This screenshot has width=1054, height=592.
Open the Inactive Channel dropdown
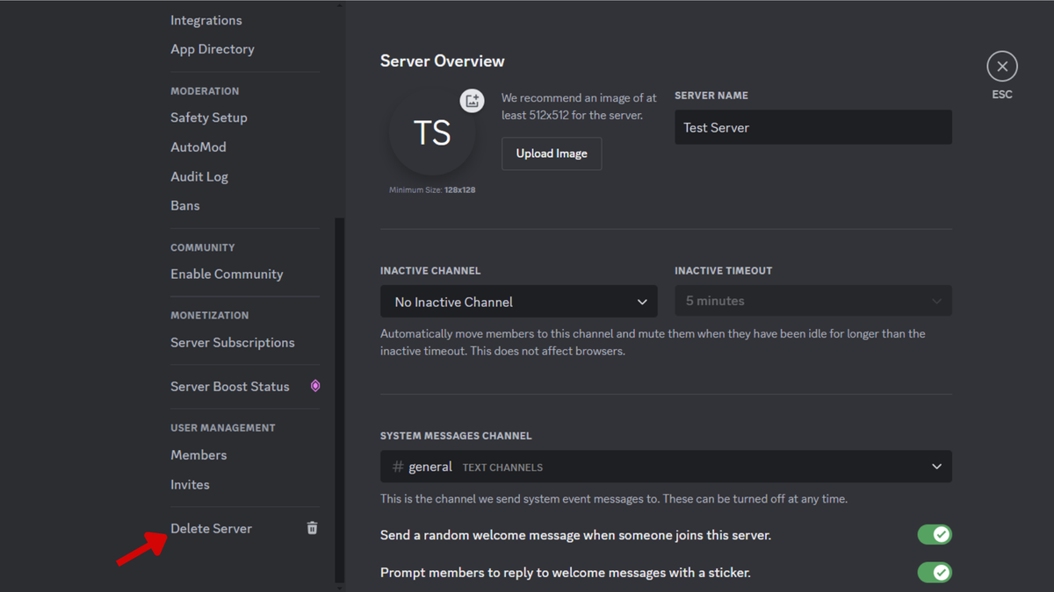point(518,301)
